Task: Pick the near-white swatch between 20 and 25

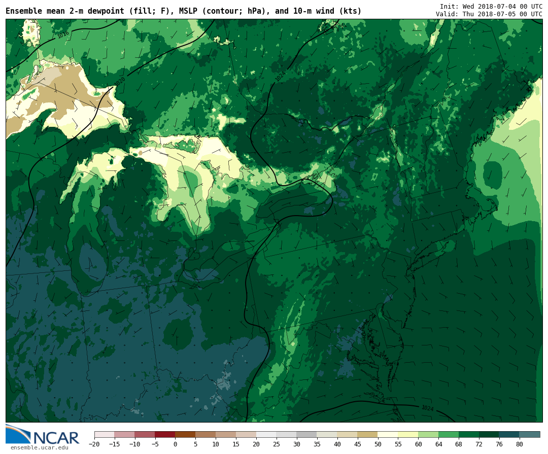Action: tap(267, 434)
